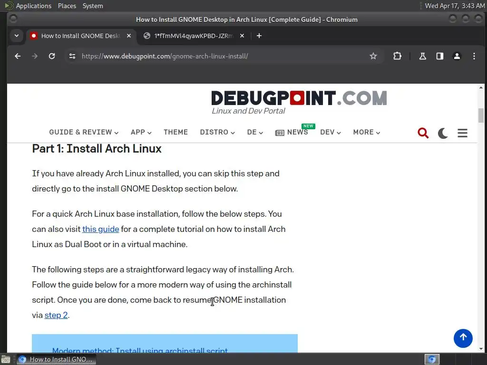The image size is (487, 365).
Task: Click the DEBUGPOINT.COM logo
Action: coord(299,98)
